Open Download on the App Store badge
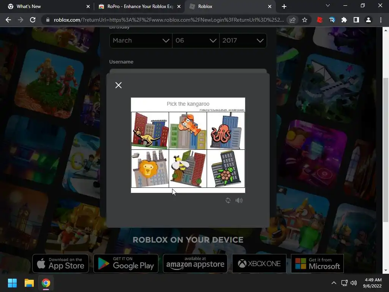The height and width of the screenshot is (292, 389). 60,263
